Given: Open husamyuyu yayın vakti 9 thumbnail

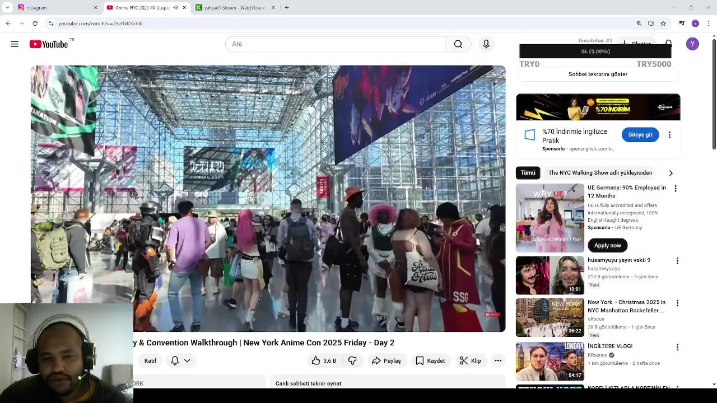Looking at the screenshot, I should [x=550, y=275].
